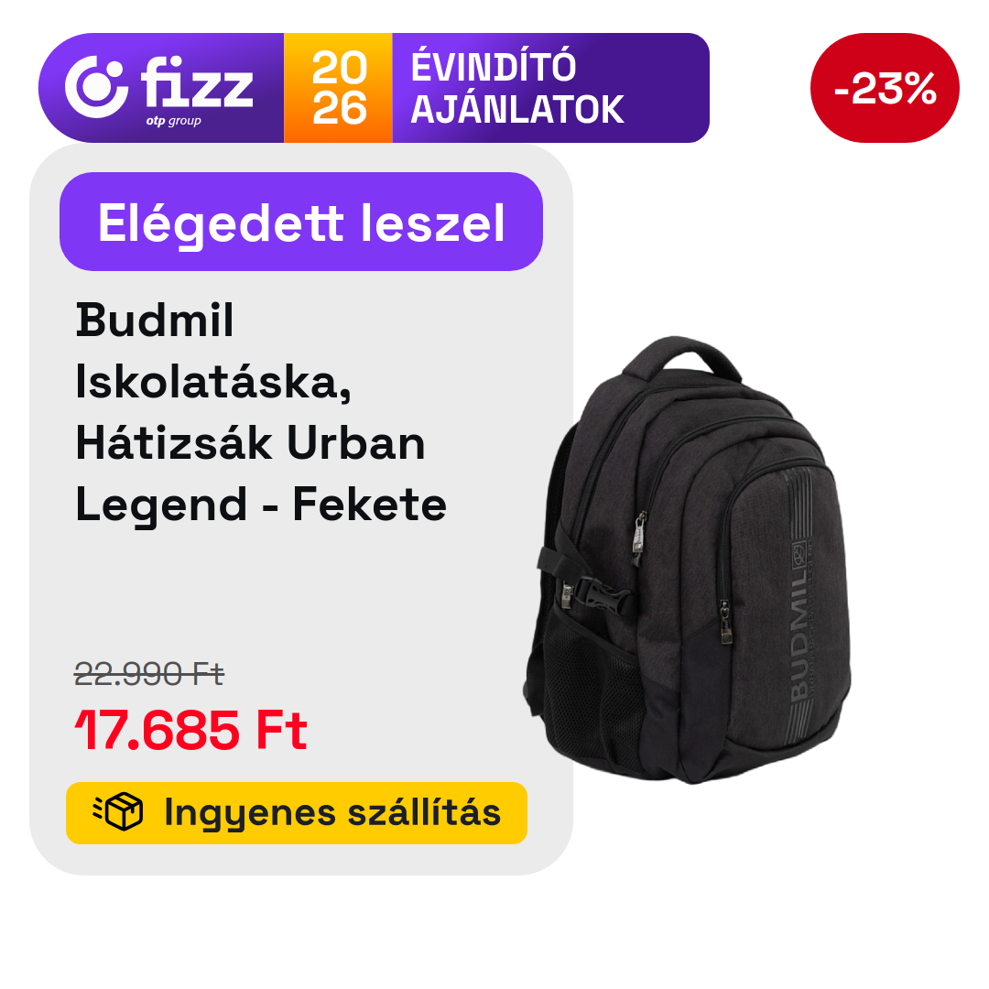Click the red 17.685 Ft price
Viewport: 989px width, 989px height.
click(x=191, y=730)
